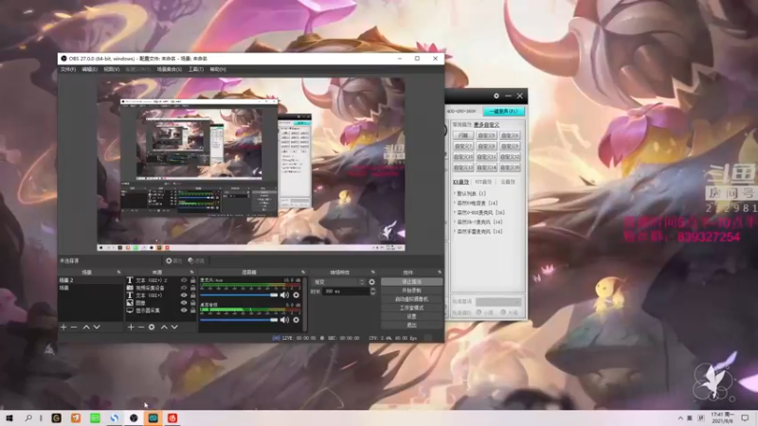Open the 场景集合(S) menu in OBS
The image size is (758, 426).
[170, 69]
